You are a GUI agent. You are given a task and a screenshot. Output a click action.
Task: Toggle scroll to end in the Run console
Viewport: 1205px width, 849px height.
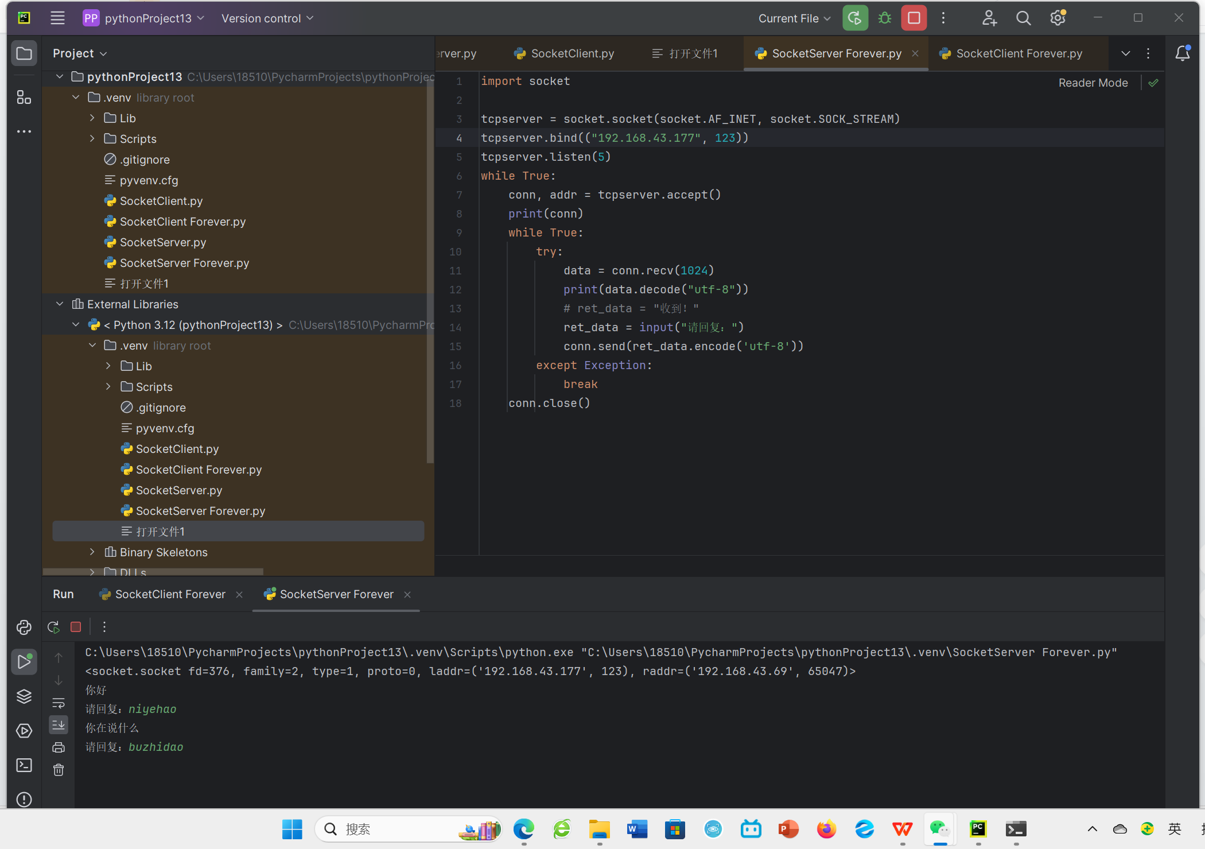(59, 725)
